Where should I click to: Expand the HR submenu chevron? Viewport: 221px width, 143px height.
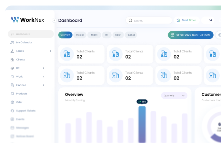pyautogui.click(x=44, y=68)
